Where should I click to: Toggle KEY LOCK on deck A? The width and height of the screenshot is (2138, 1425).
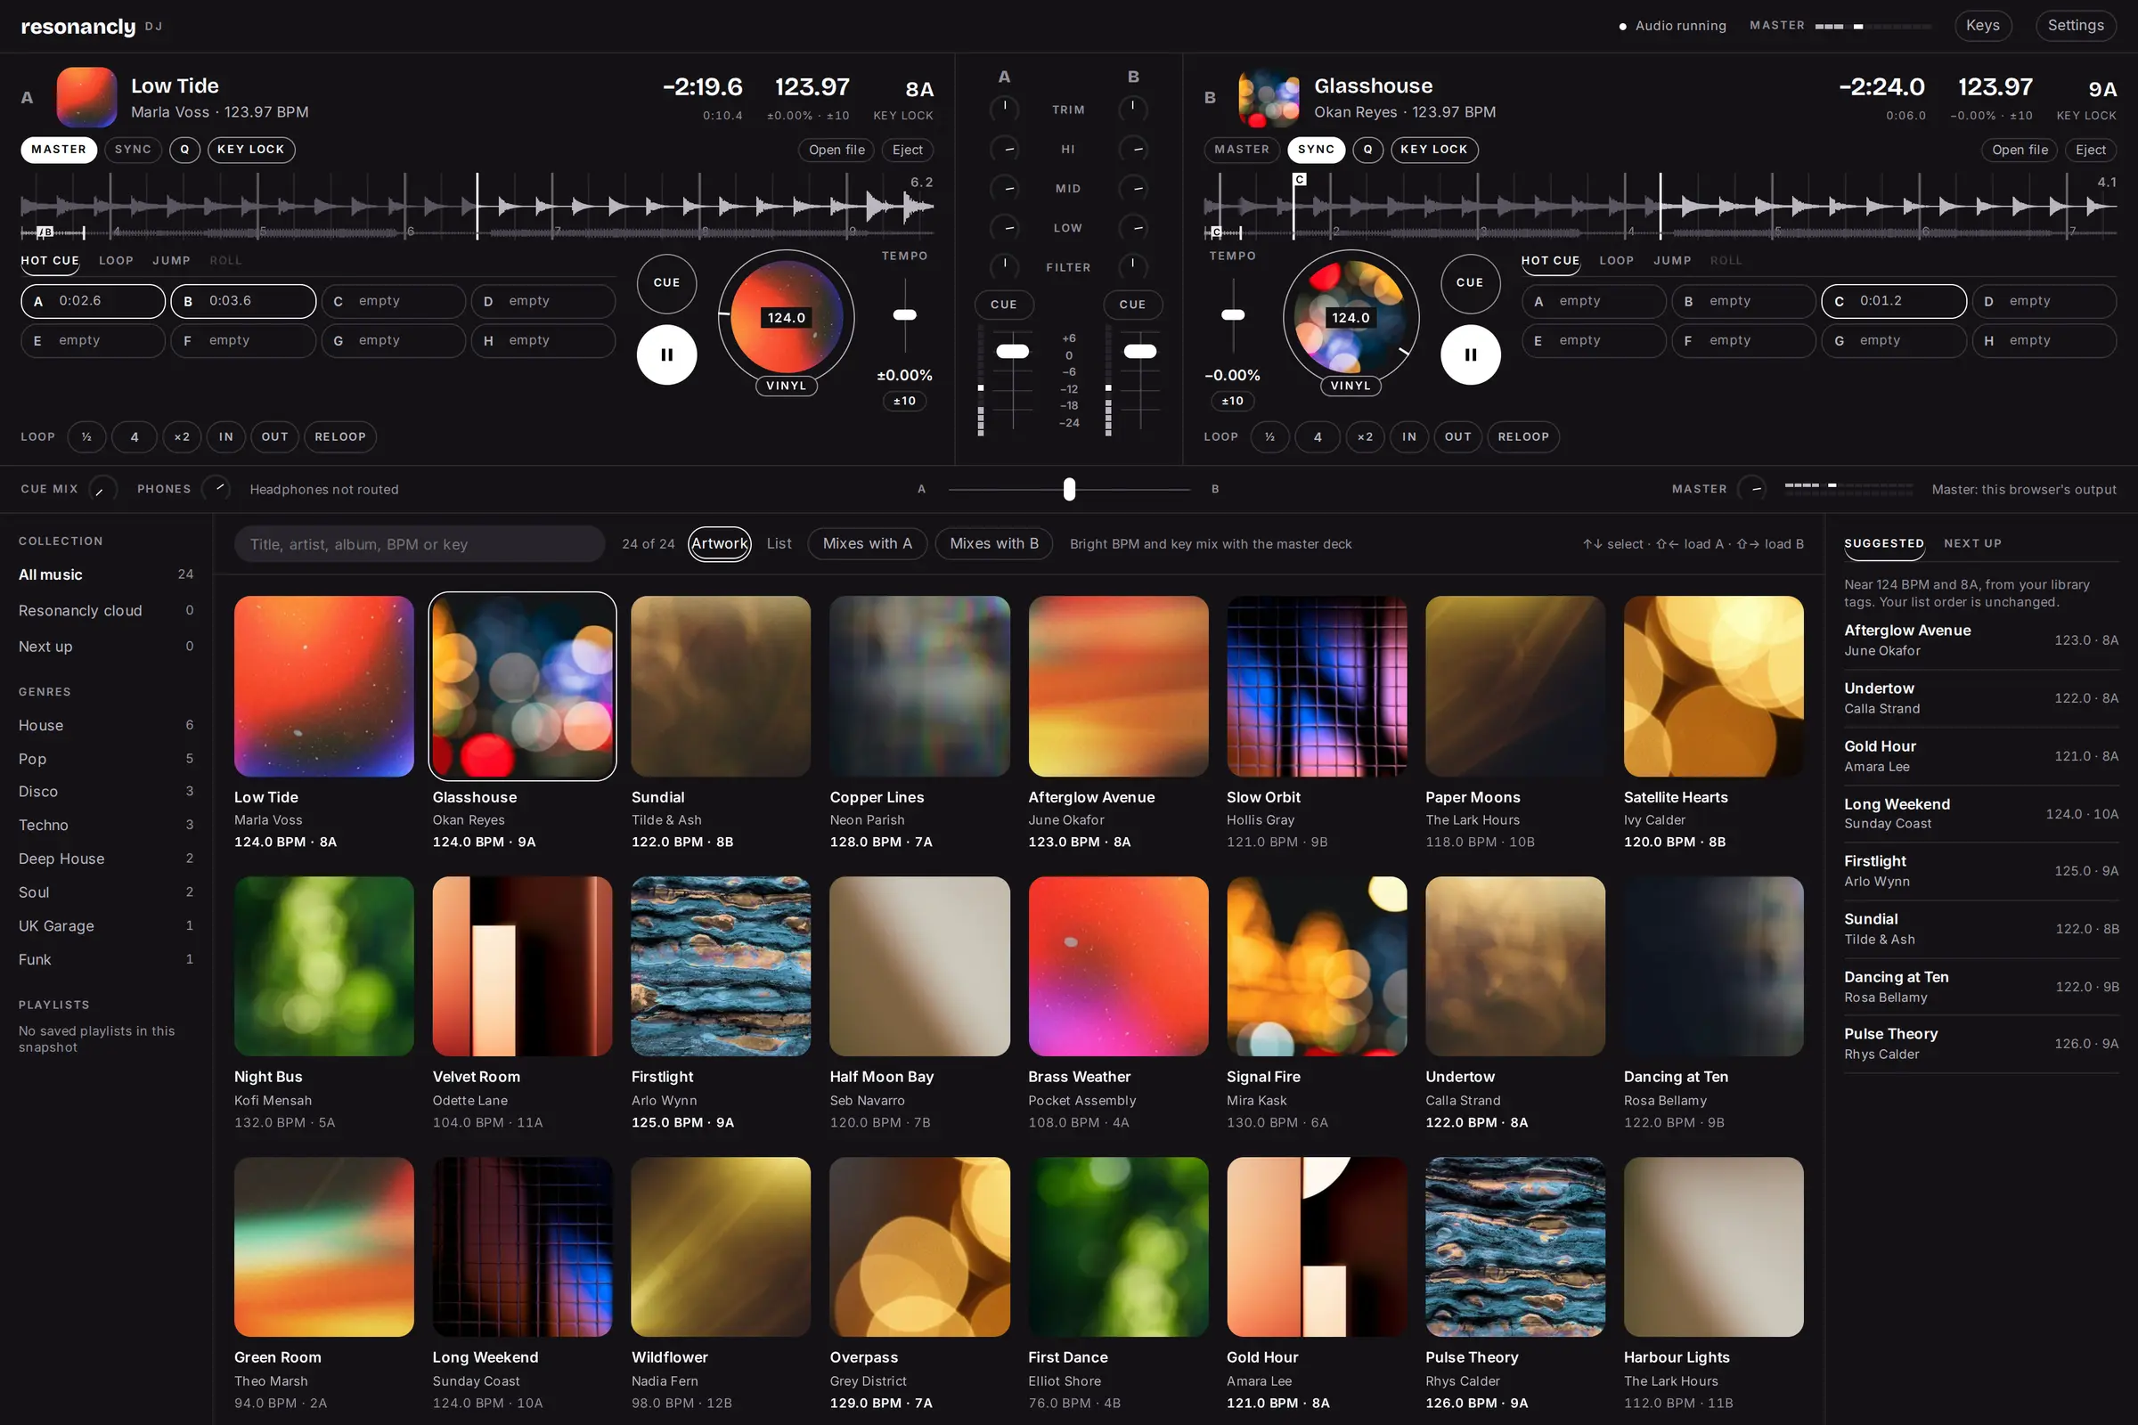coord(251,149)
